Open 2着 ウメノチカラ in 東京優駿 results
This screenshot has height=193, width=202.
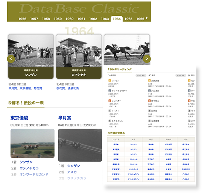click(29, 168)
